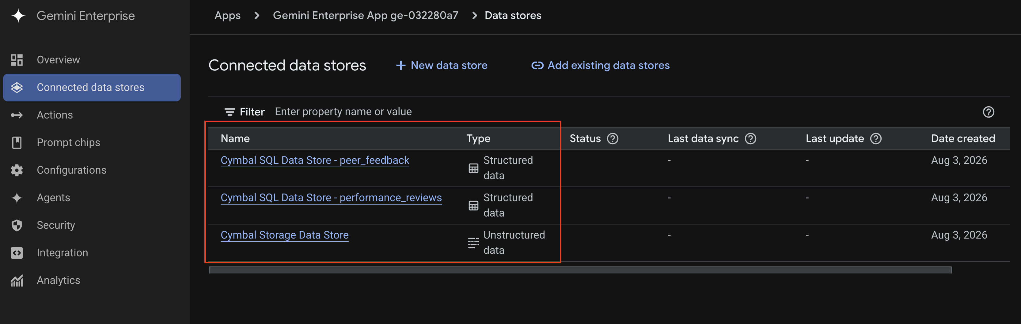This screenshot has height=324, width=1021.
Task: Click the Name column header
Action: pyautogui.click(x=235, y=139)
